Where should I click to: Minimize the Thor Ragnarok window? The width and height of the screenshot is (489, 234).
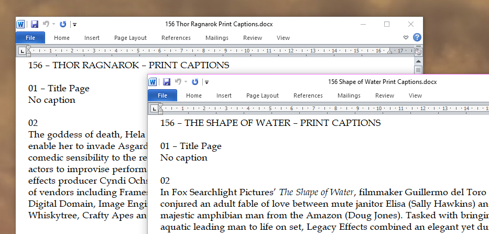[x=363, y=24]
